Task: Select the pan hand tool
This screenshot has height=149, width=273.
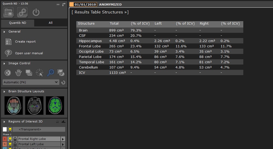Action: (18, 73)
